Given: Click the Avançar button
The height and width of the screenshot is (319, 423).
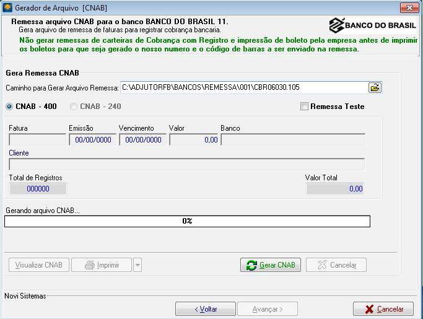Looking at the screenshot, I should pos(268,309).
